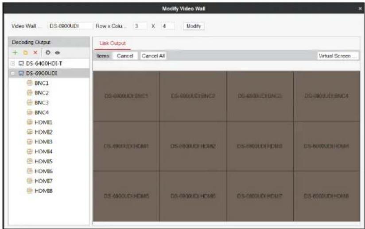Click the yellow folder icon in Decoding Output toolbar

point(25,53)
